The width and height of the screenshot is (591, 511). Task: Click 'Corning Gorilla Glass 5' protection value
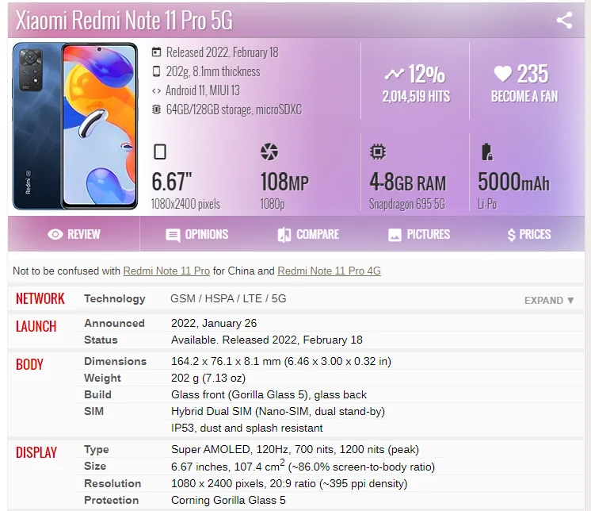(228, 500)
